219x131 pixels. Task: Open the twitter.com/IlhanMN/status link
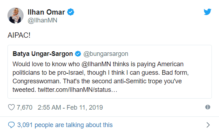point(77,90)
